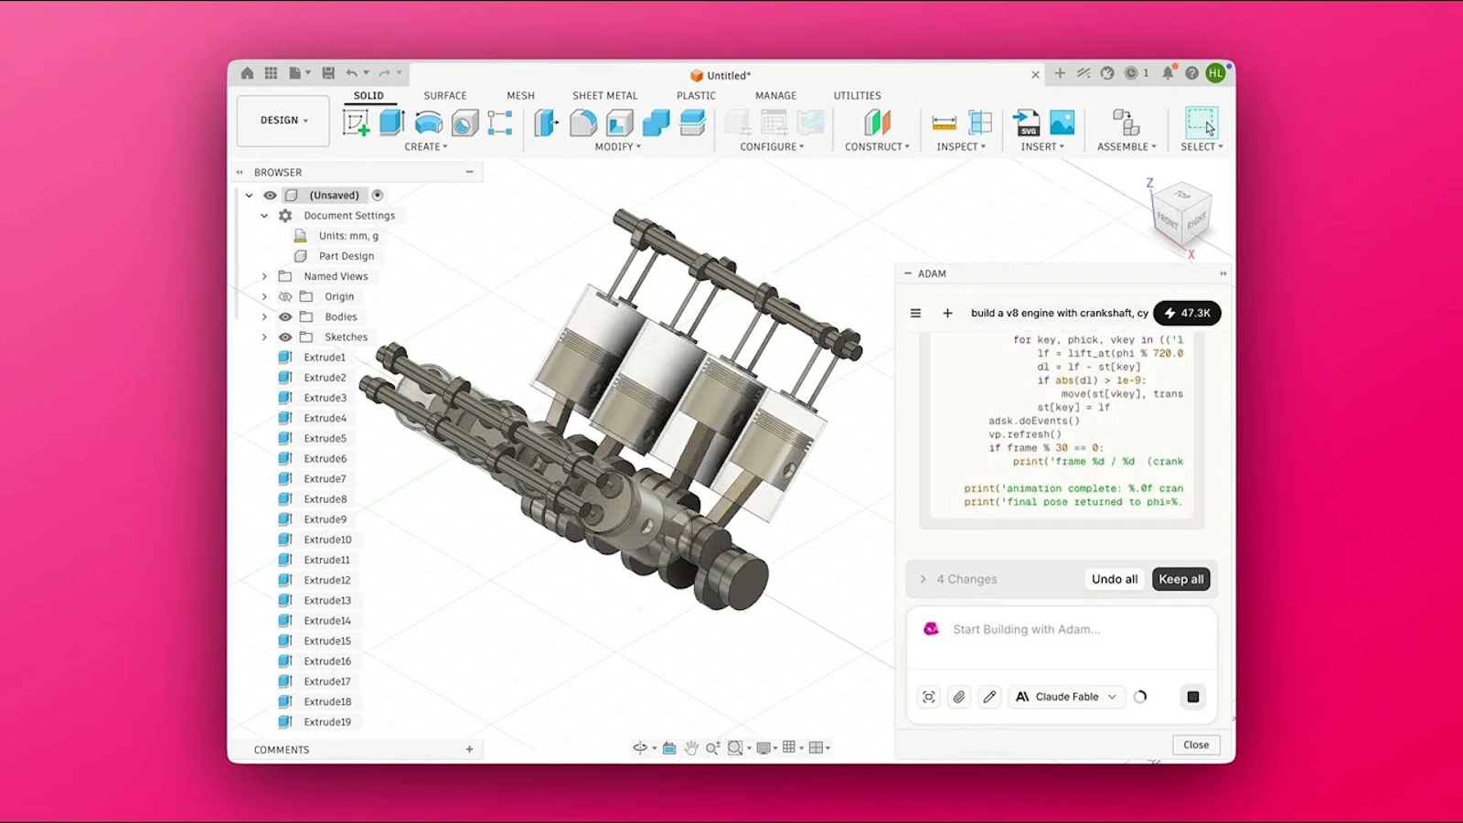Activate the radio button beside Unsaved
1463x823 pixels.
click(378, 195)
